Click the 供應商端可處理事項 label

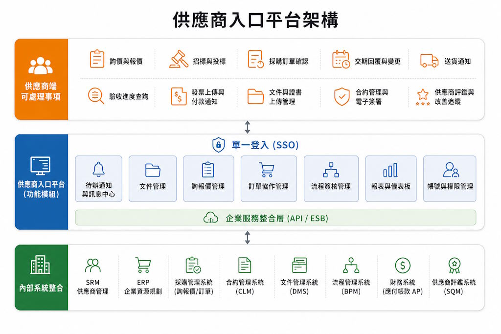(x=41, y=91)
